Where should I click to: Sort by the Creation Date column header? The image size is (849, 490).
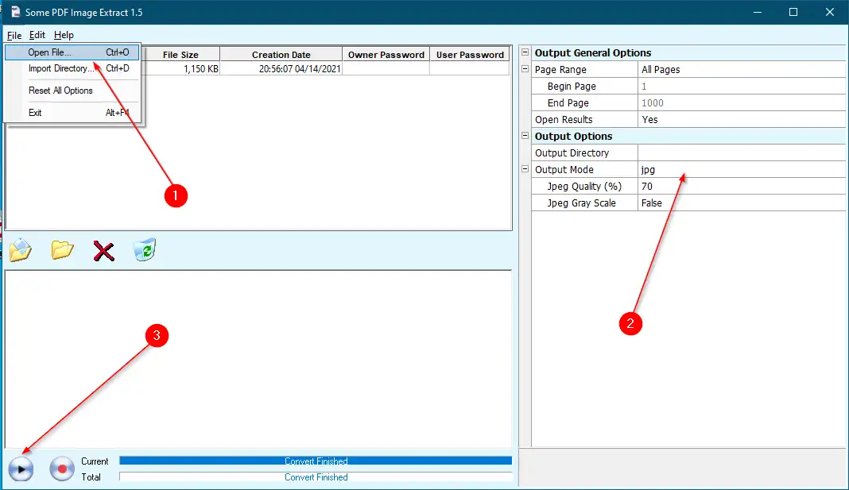(x=281, y=55)
